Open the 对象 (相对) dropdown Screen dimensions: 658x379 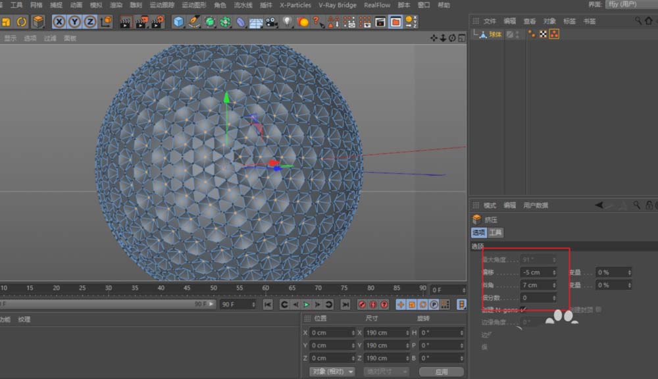pyautogui.click(x=332, y=371)
